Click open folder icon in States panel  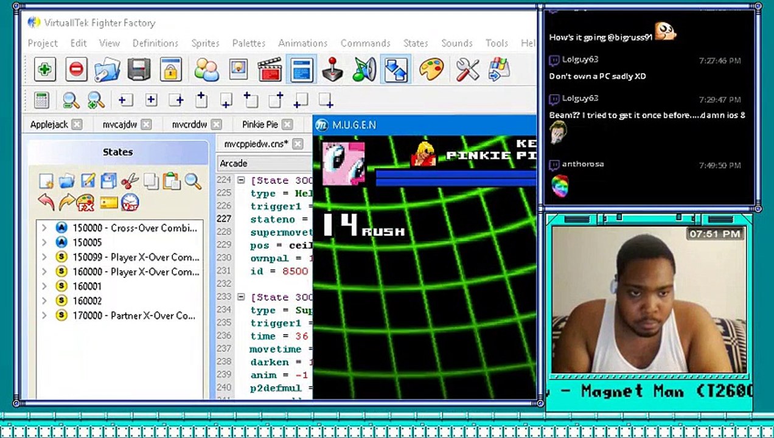67,181
